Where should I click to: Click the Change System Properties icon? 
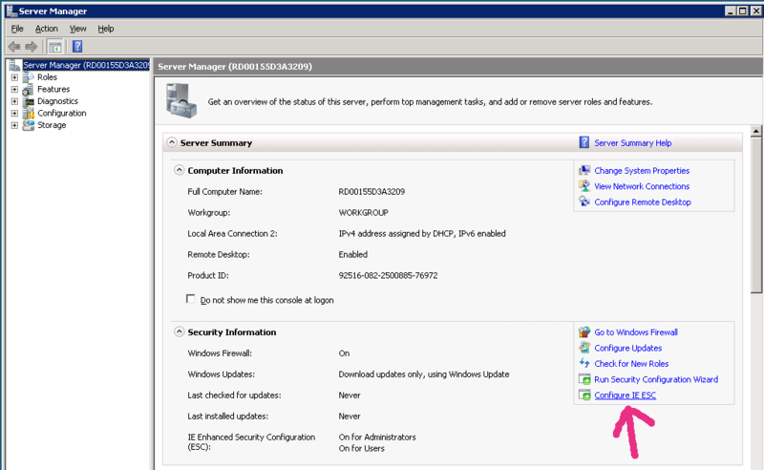(x=584, y=170)
